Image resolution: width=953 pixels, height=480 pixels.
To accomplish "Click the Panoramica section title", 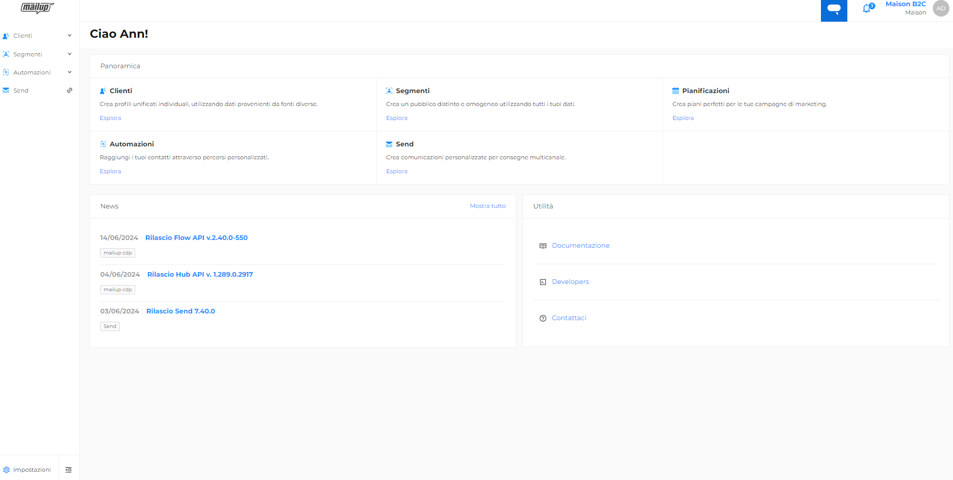I will 120,66.
